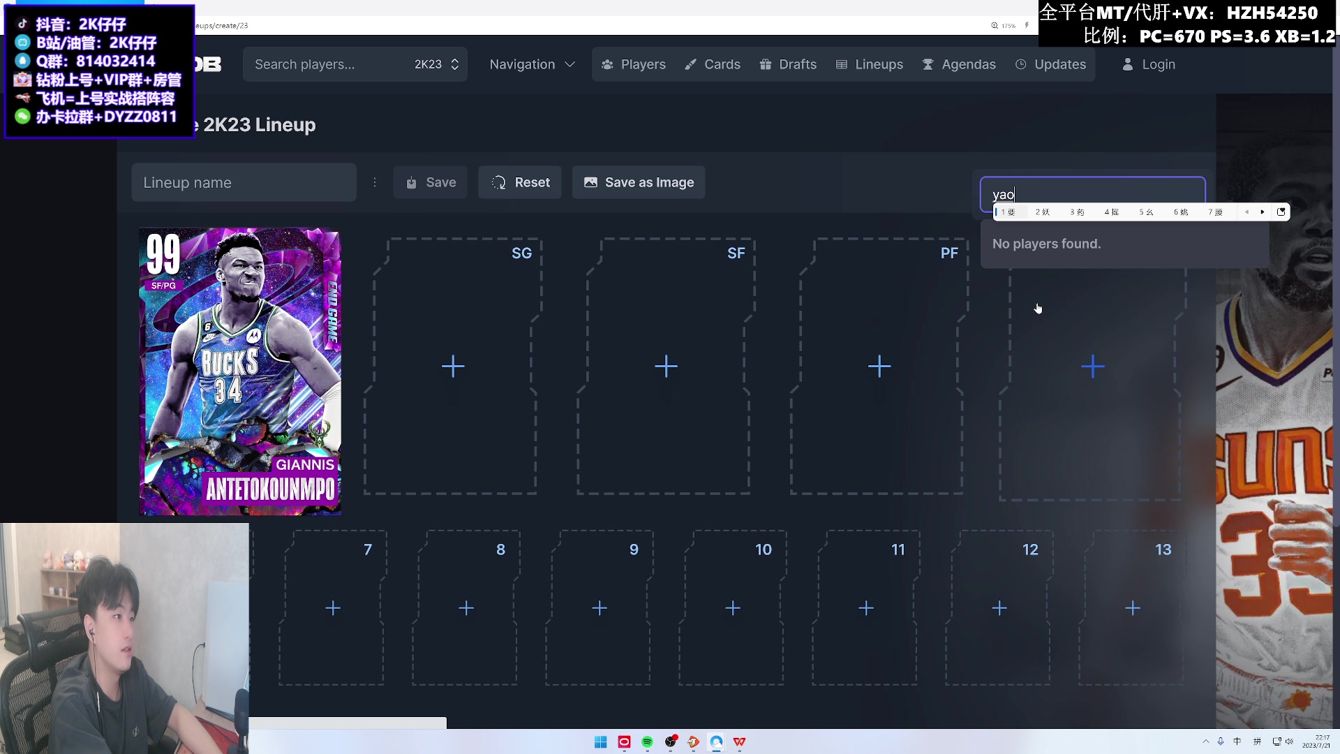Image resolution: width=1340 pixels, height=754 pixels.
Task: Choose IME candidate 3 药
Action: pyautogui.click(x=1077, y=212)
